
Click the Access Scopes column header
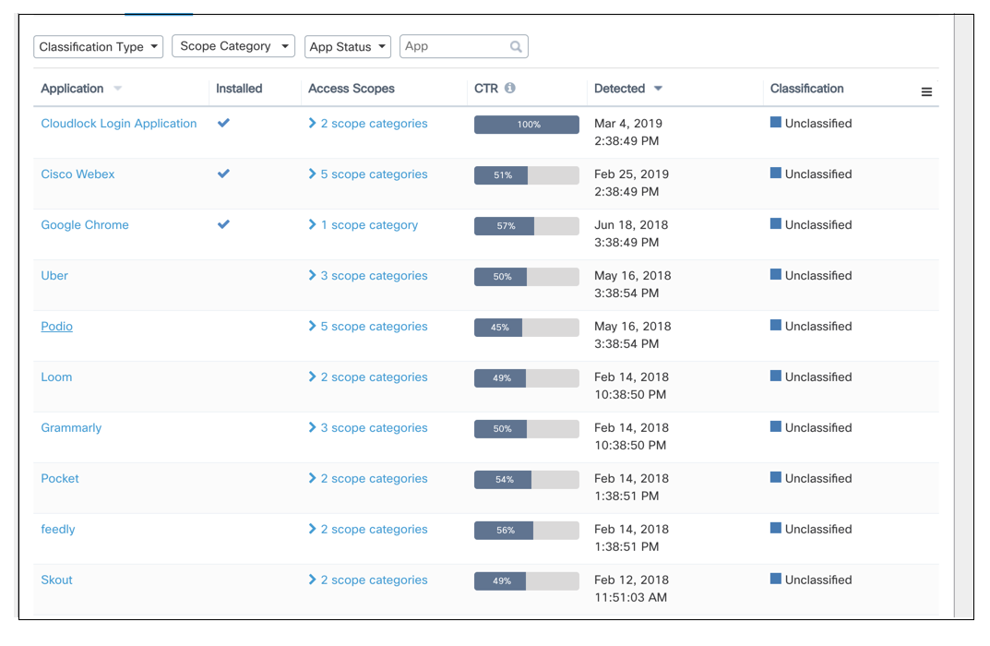click(x=351, y=89)
